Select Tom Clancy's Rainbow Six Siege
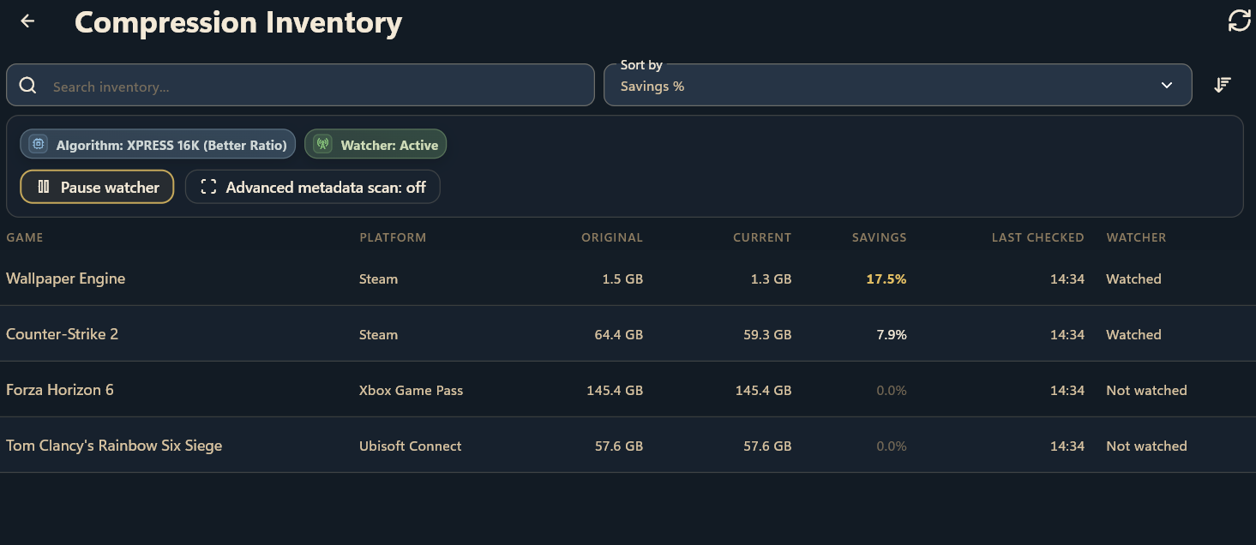 (628, 446)
